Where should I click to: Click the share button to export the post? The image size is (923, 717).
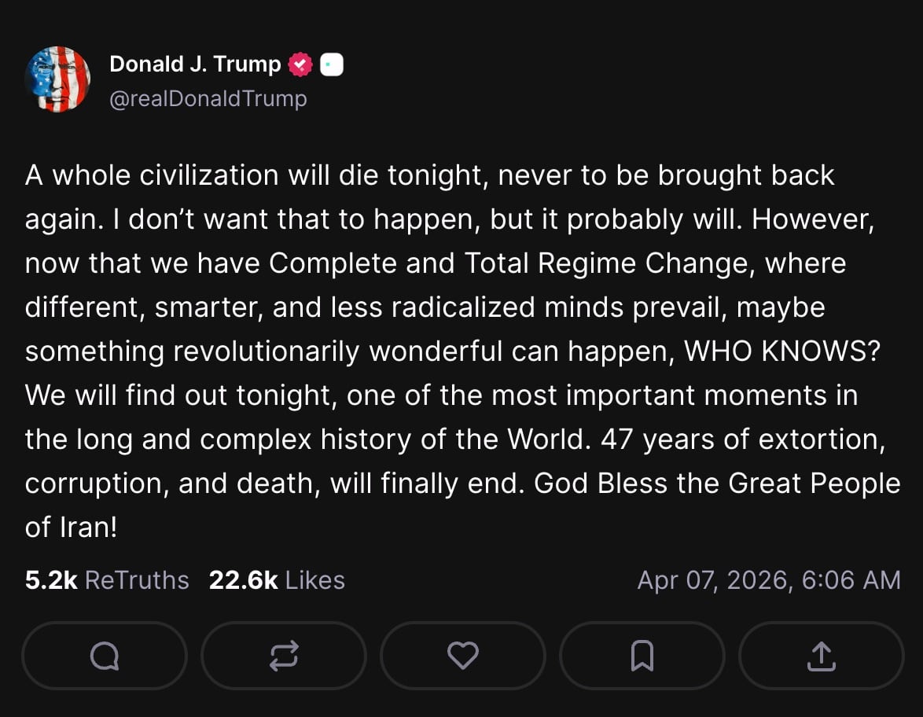821,655
